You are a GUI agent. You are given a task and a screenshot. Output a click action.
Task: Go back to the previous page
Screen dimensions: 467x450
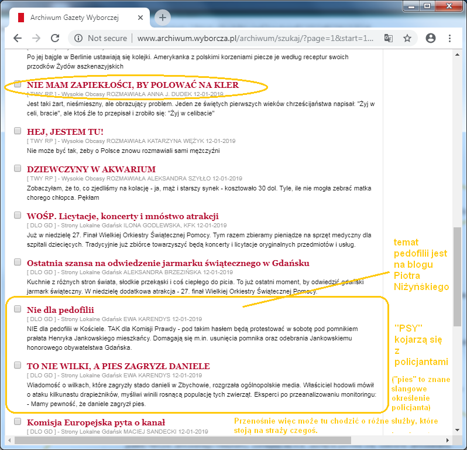point(18,38)
